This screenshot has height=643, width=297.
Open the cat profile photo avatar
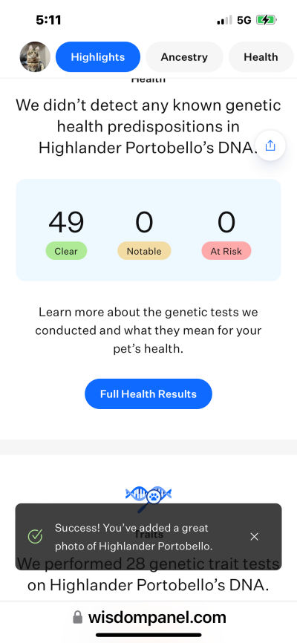coord(36,57)
